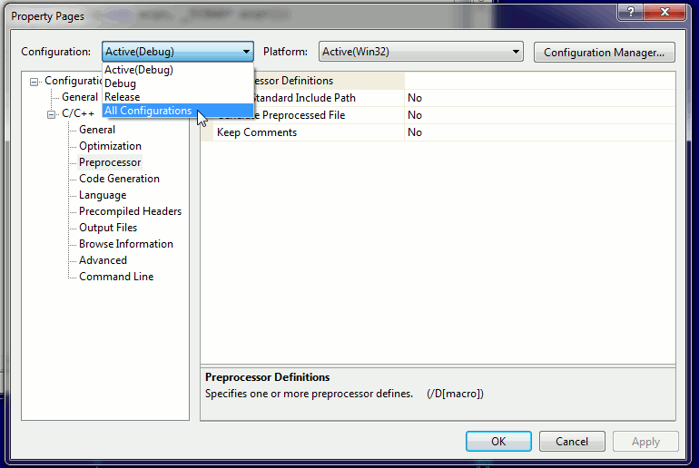Collapse the Configuration Properties root node
Screen dimensions: 699x468
(34, 82)
